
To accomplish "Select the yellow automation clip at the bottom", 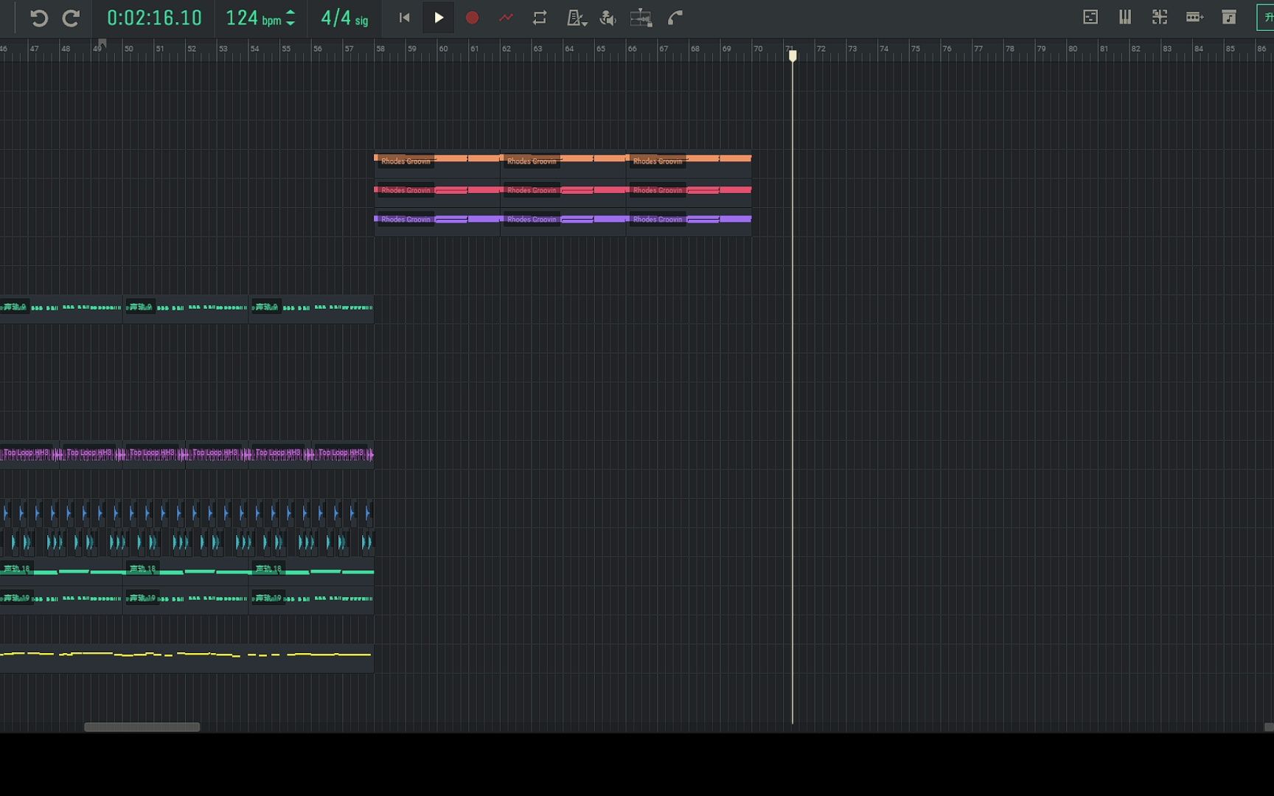I will click(x=186, y=657).
